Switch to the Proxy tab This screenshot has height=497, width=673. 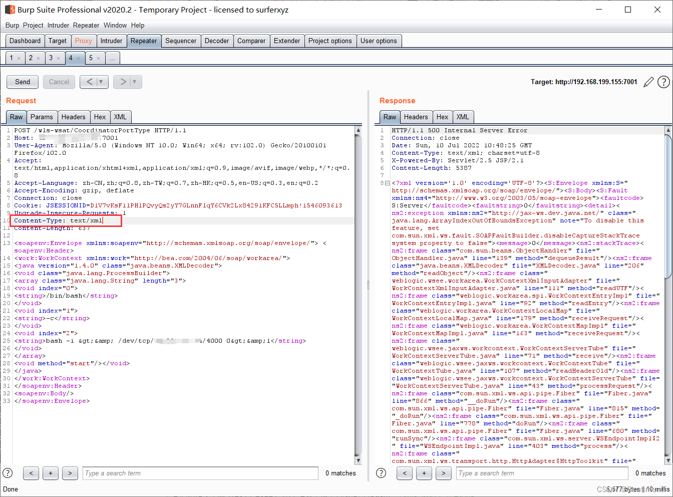click(84, 41)
